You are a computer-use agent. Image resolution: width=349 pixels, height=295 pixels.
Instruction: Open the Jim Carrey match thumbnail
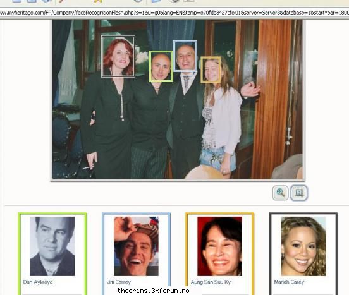click(136, 246)
